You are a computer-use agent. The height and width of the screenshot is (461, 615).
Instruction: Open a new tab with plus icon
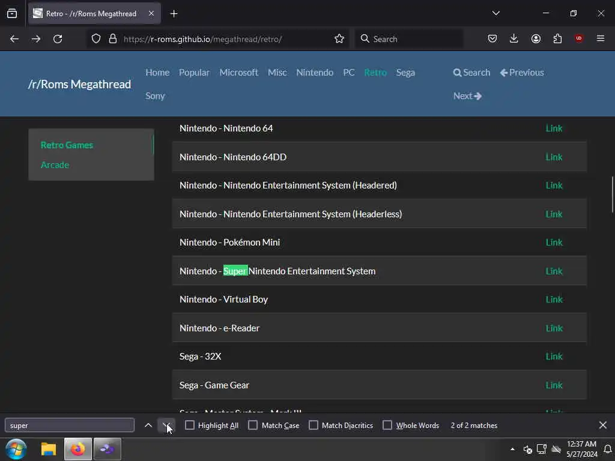(x=174, y=14)
